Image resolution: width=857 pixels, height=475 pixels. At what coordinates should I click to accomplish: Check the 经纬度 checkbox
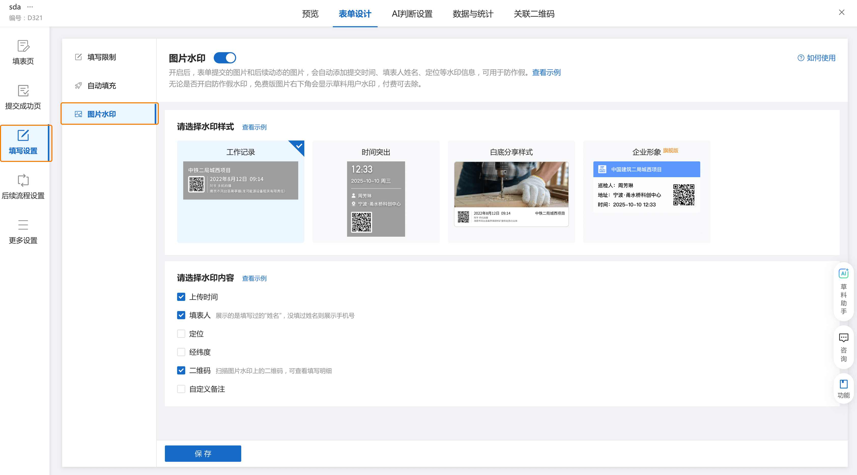click(181, 352)
